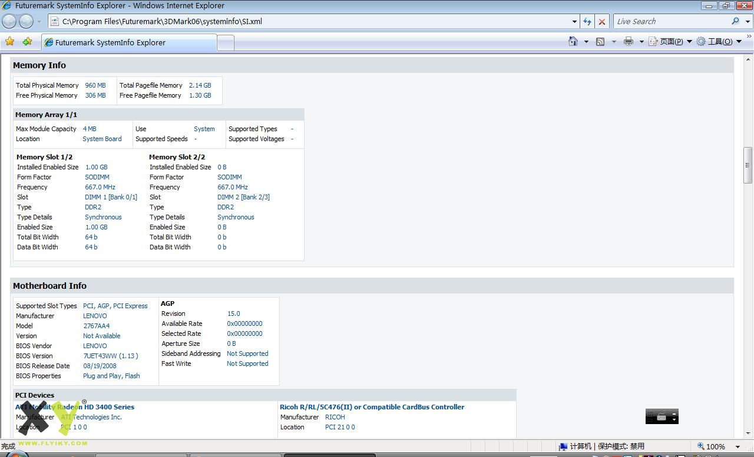
Task: Expand the RSS feeds dropdown arrow
Action: tap(613, 42)
